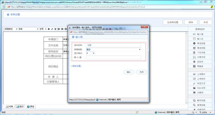Select the 使用类别 table cell
This screenshot has width=215, height=115.
click(53, 52)
